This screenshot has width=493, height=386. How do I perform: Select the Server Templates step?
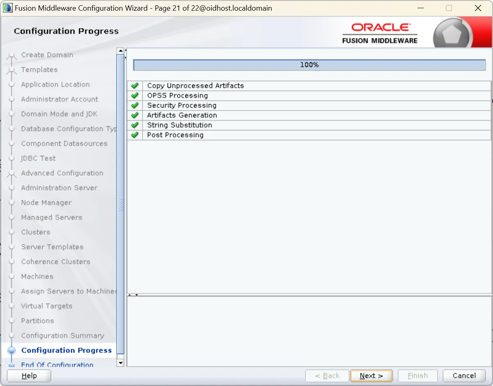tap(52, 247)
